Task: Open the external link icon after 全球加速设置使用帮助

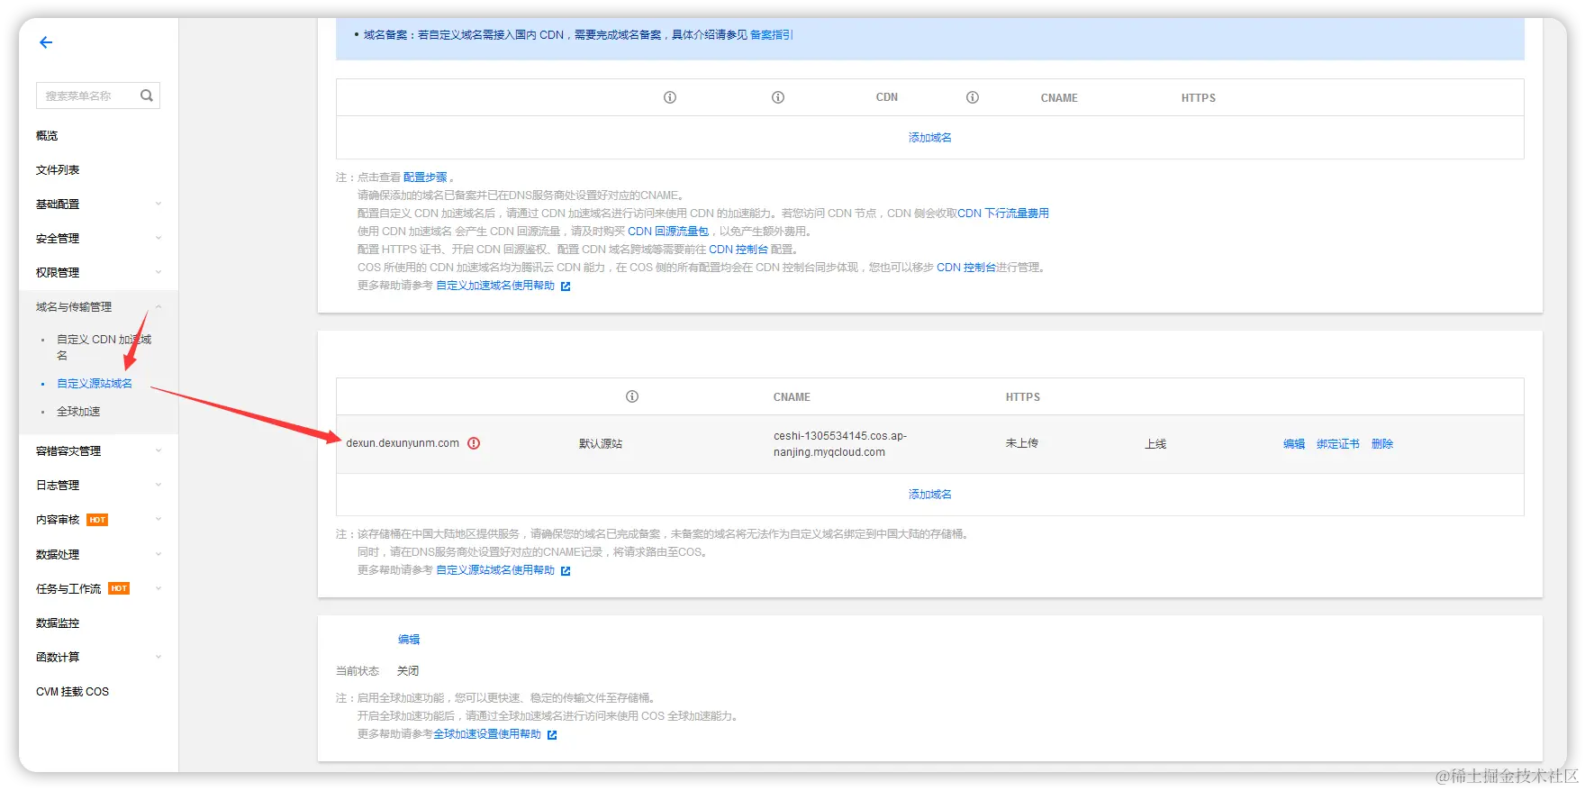Action: (x=552, y=735)
